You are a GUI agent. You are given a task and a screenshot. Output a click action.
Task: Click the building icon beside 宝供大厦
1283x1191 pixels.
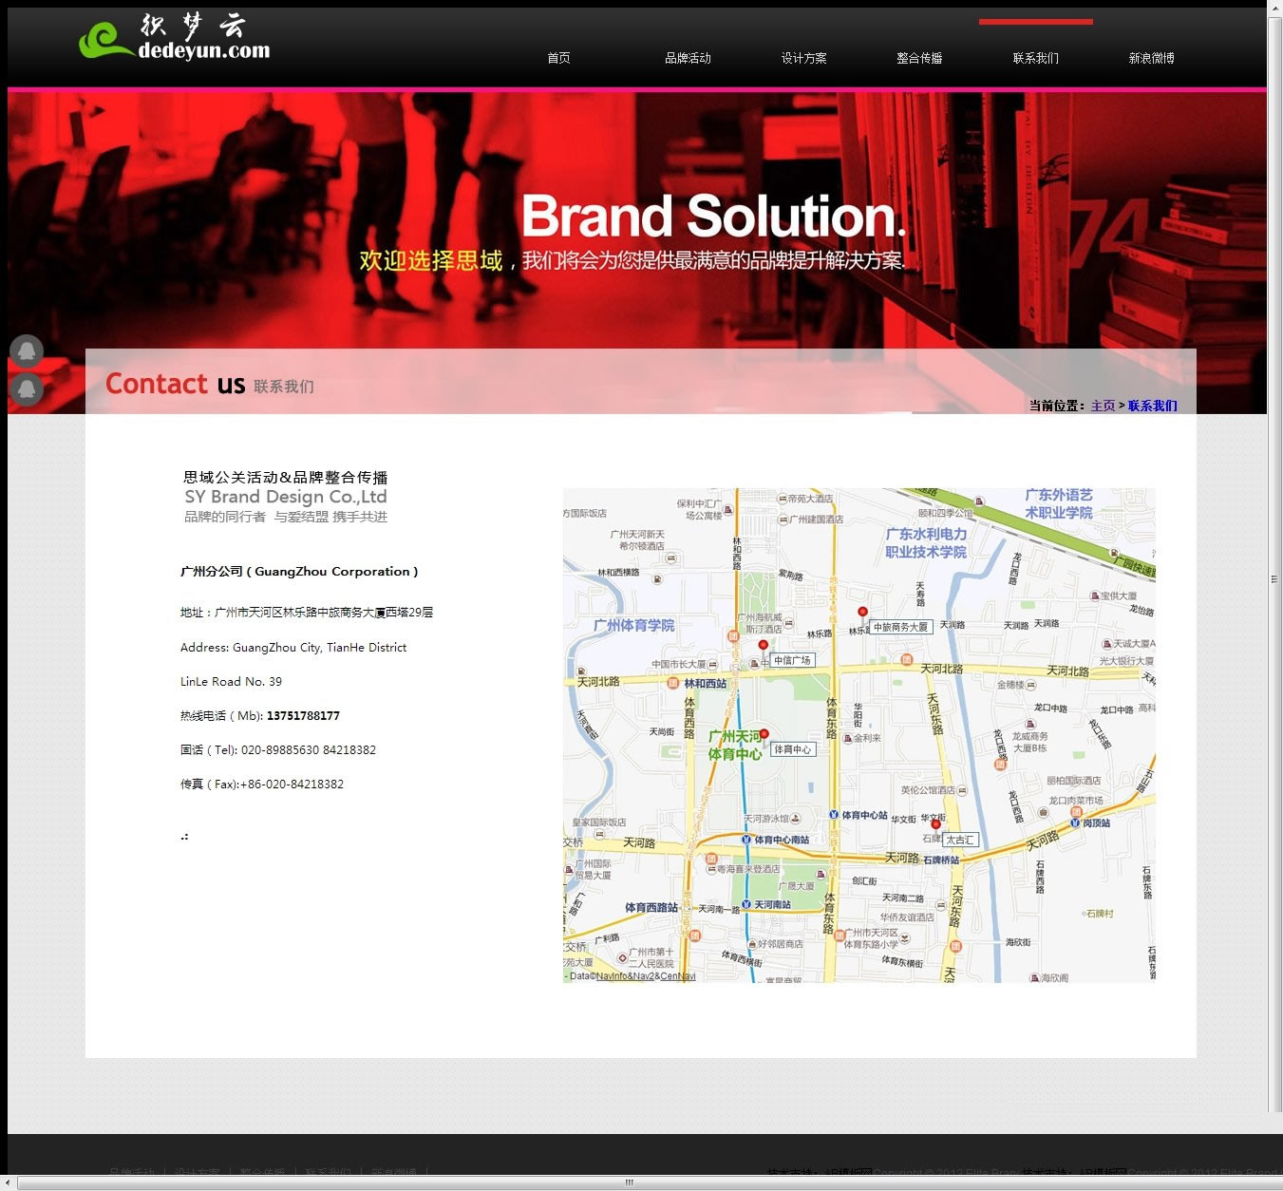(1093, 595)
